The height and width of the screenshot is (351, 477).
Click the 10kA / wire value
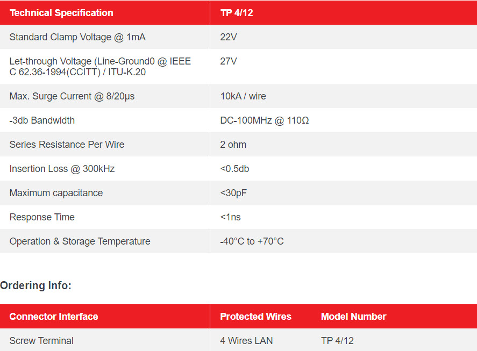click(243, 96)
